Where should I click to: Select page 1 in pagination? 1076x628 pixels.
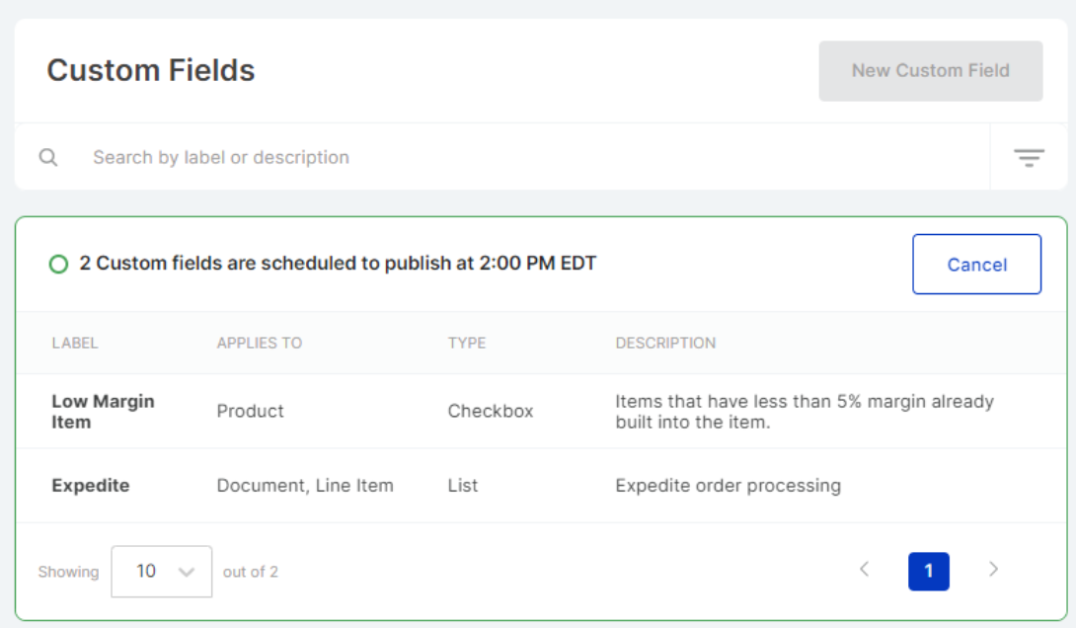pyautogui.click(x=928, y=572)
